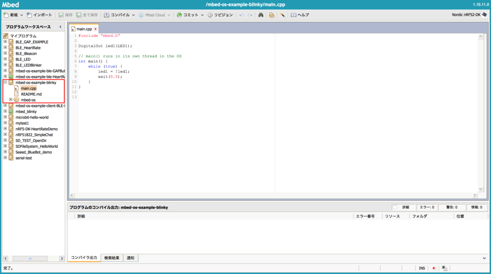Expand the BLE_HeartRate program
This screenshot has width=491, height=274.
5,48
